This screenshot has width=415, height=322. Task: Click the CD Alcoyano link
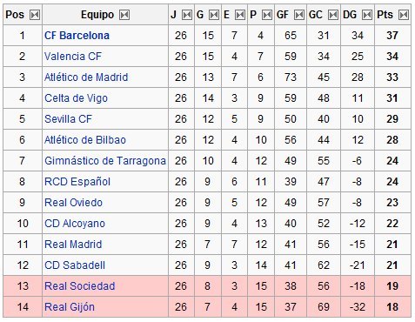75,224
